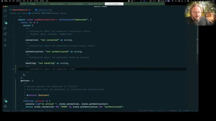Image resolution: width=216 pixels, height=121 pixels.
Task: Open the View menu
Action: (24, 1)
